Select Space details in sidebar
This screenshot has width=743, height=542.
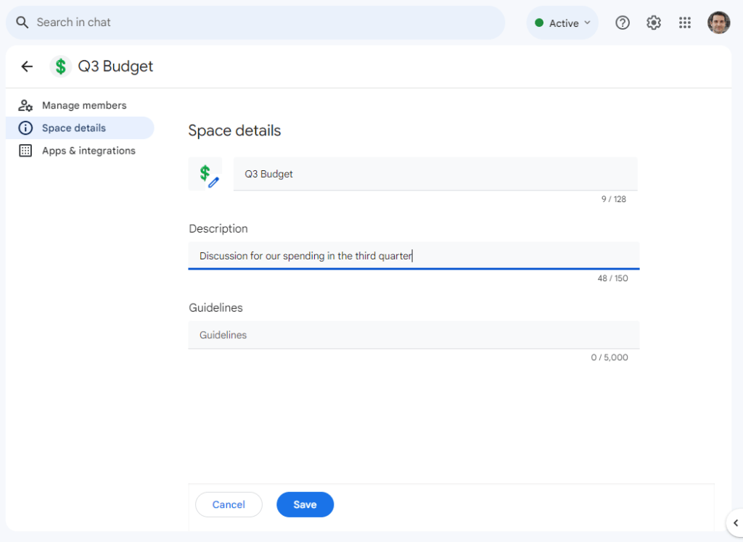tap(80, 128)
